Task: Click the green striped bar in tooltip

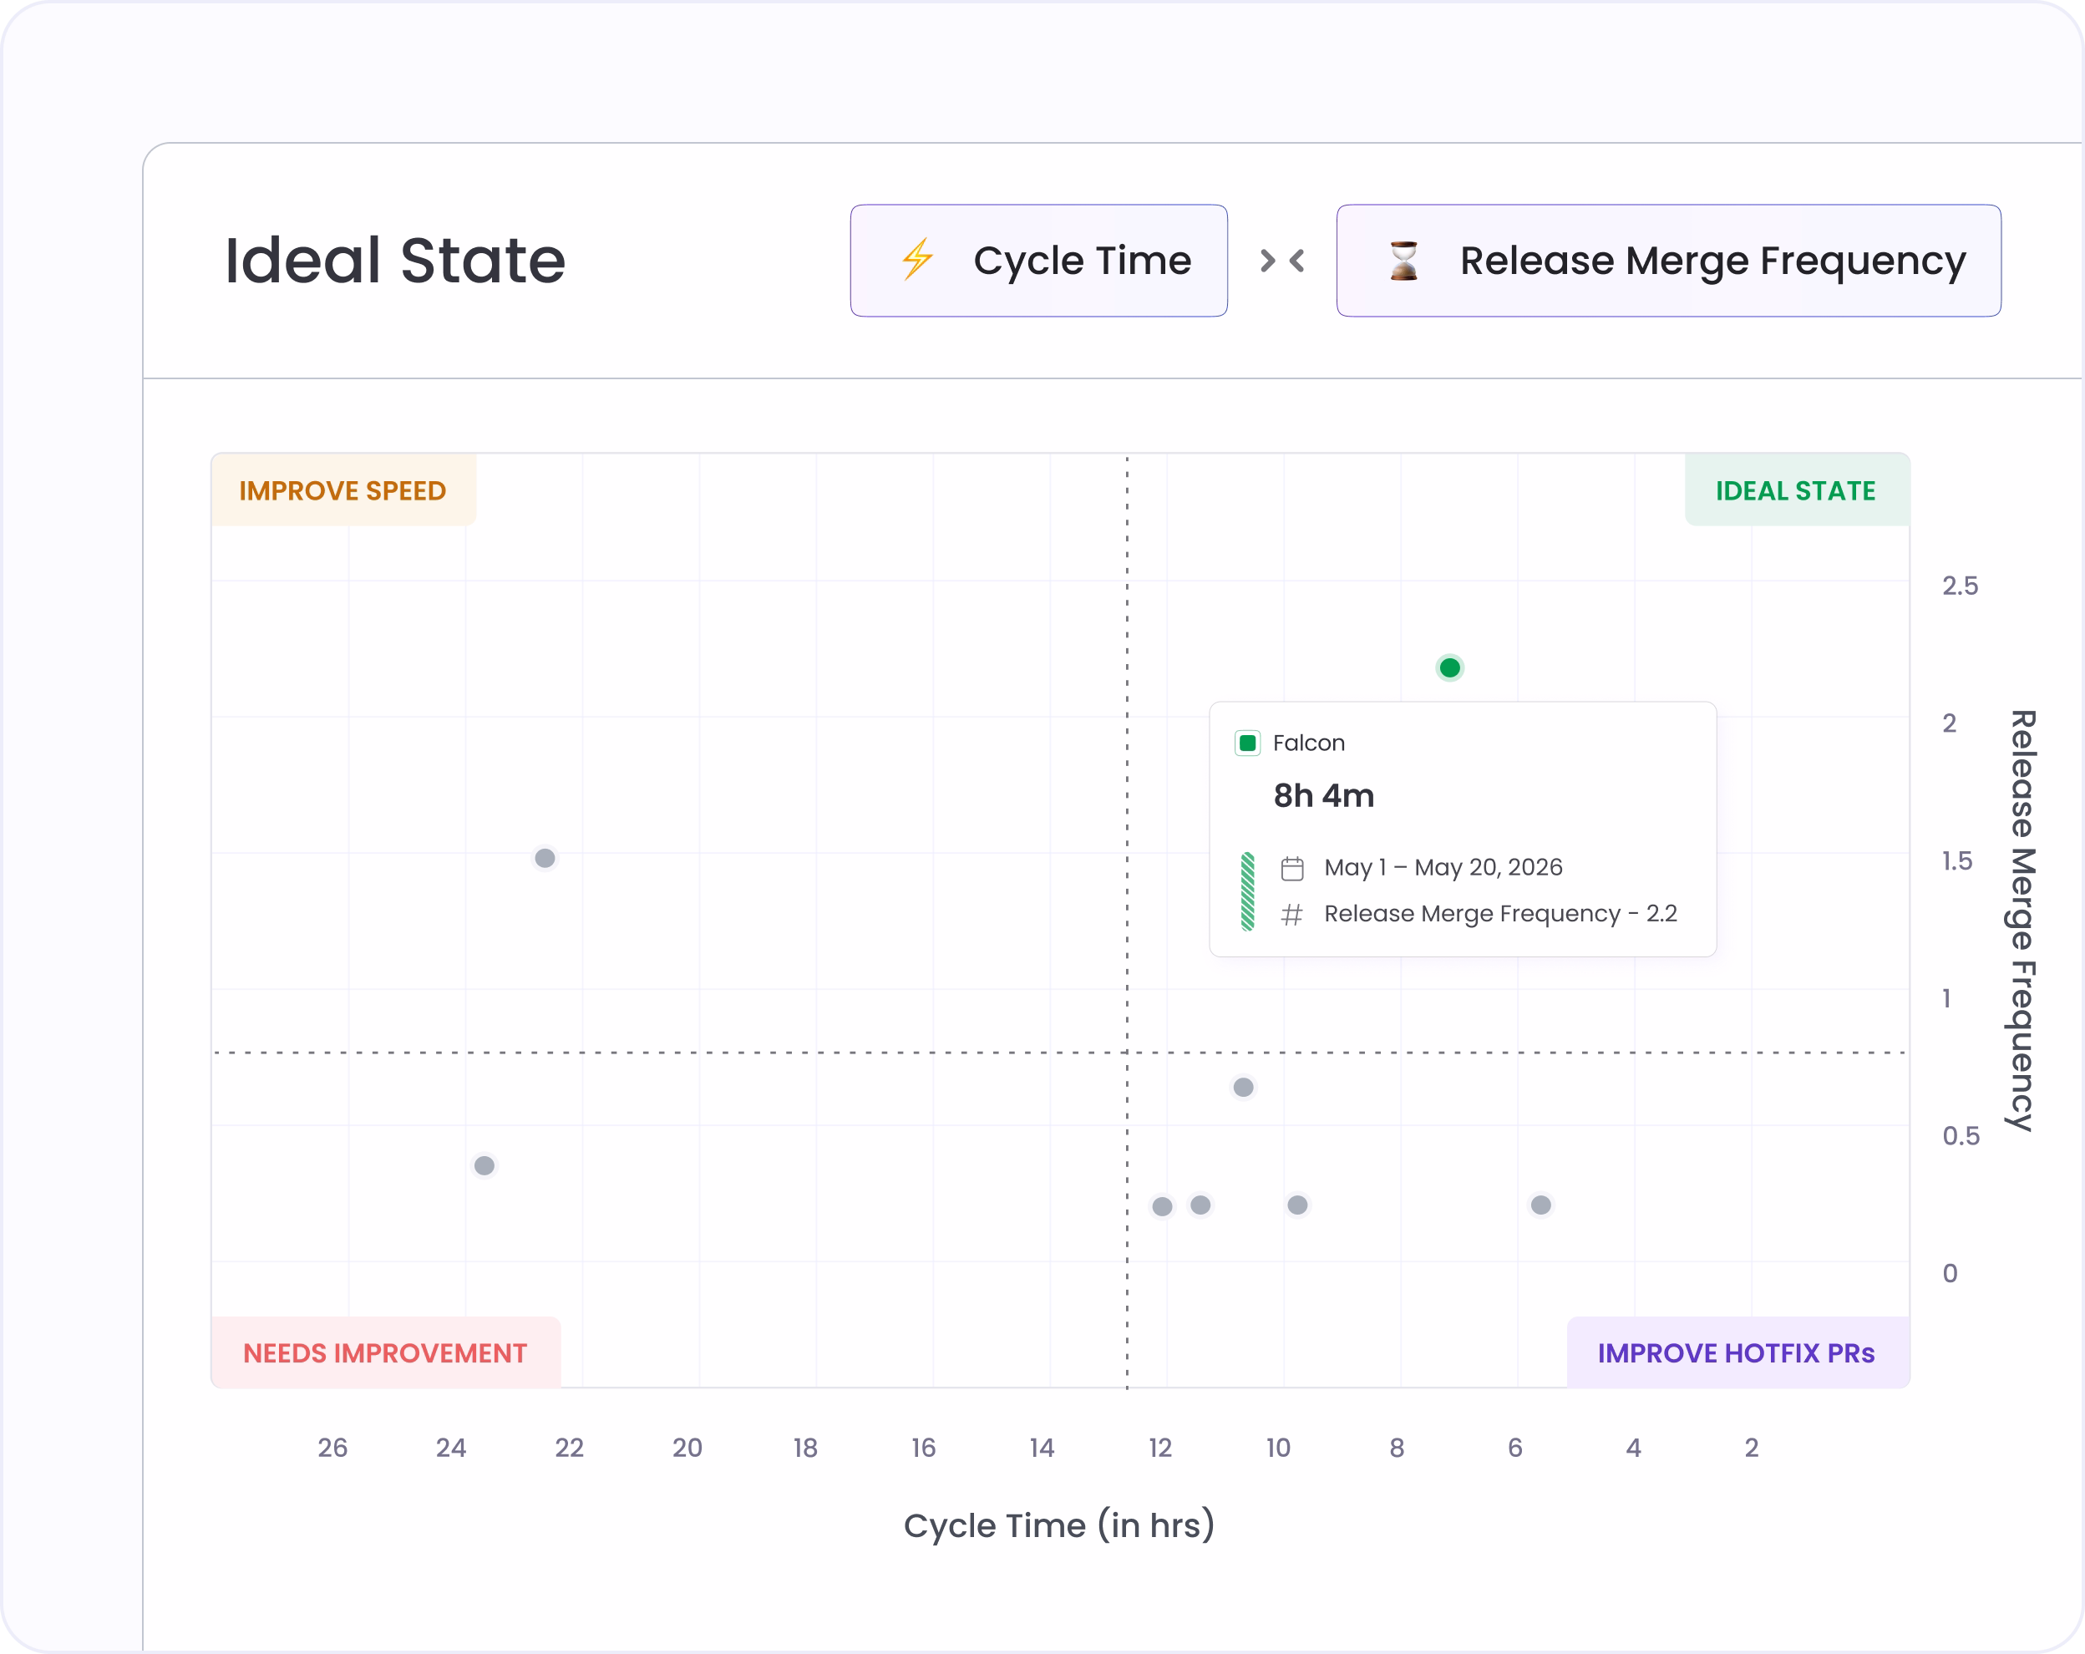Action: pos(1247,890)
